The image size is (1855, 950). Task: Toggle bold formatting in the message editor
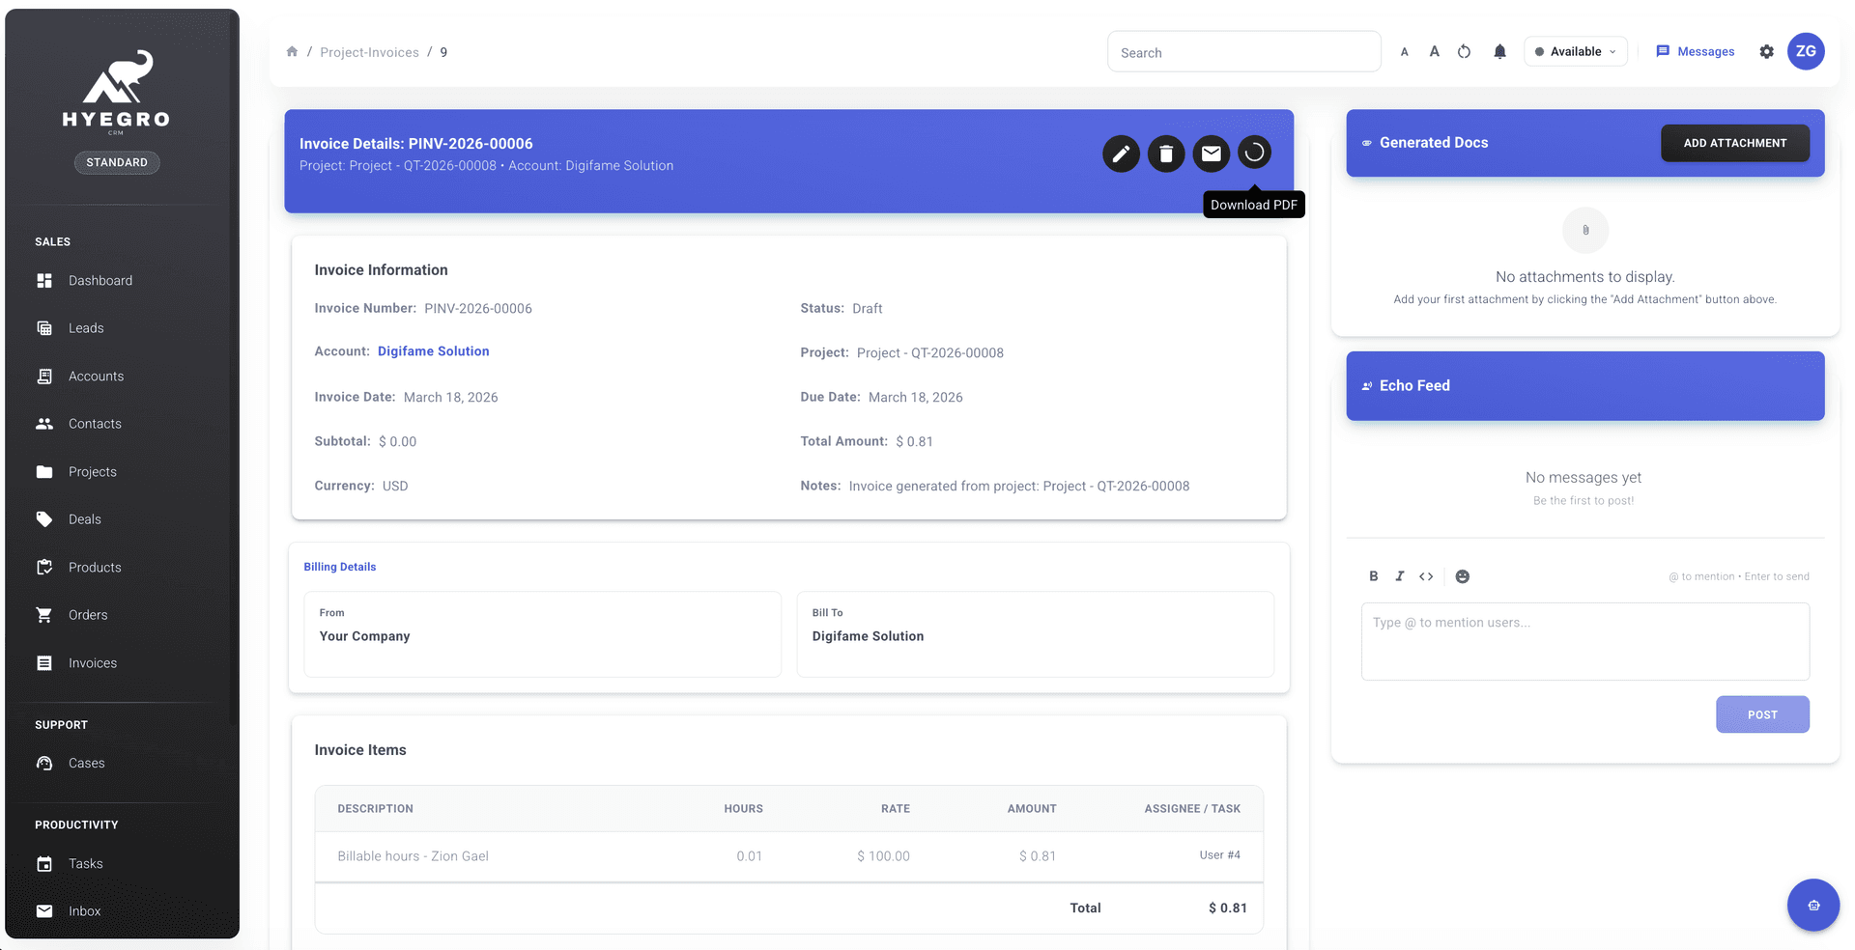[x=1373, y=576]
